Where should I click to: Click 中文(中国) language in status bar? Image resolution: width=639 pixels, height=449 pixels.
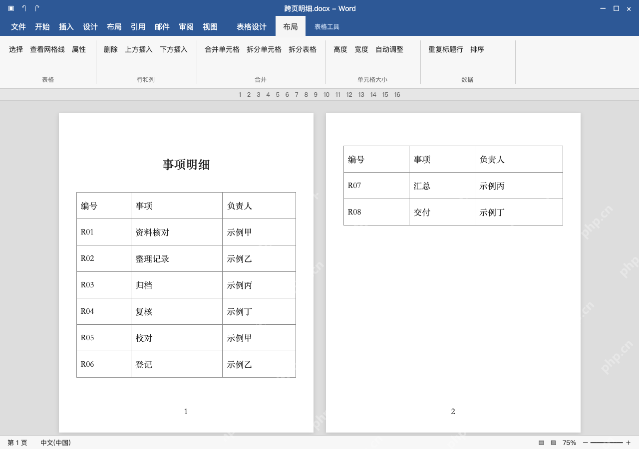pyautogui.click(x=55, y=443)
